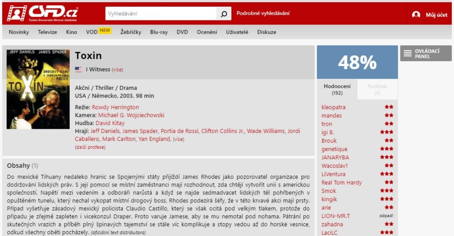Open composer David Kitay's page

[x=110, y=123]
